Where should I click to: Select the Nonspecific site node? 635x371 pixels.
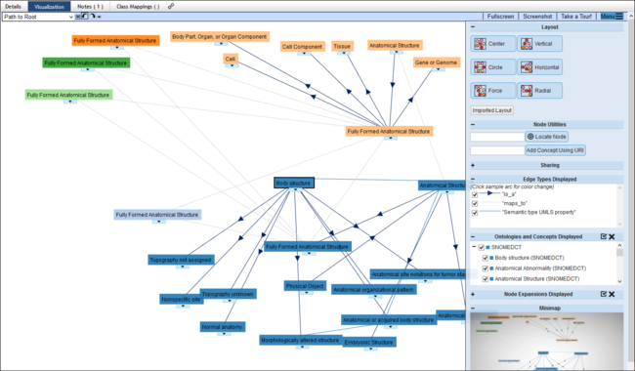(x=181, y=300)
